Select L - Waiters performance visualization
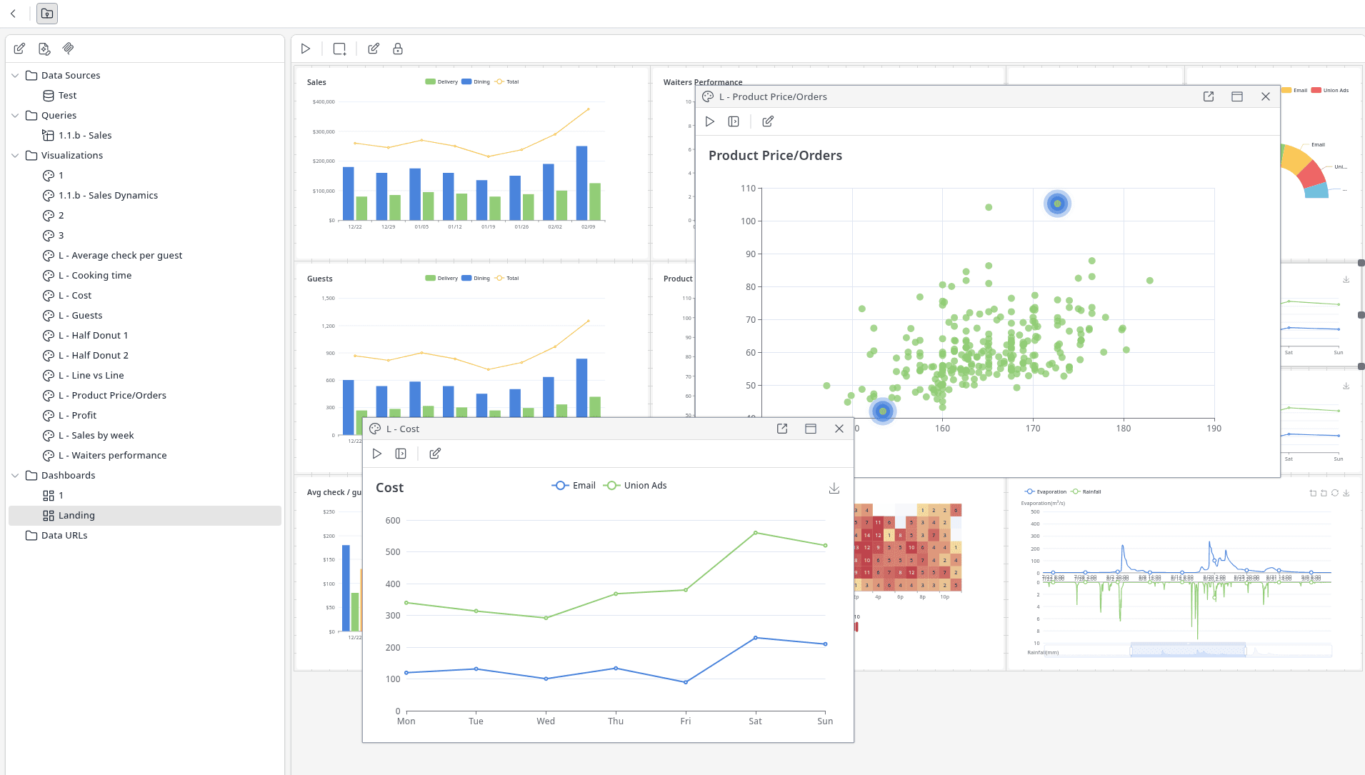This screenshot has width=1365, height=775. (x=119, y=455)
